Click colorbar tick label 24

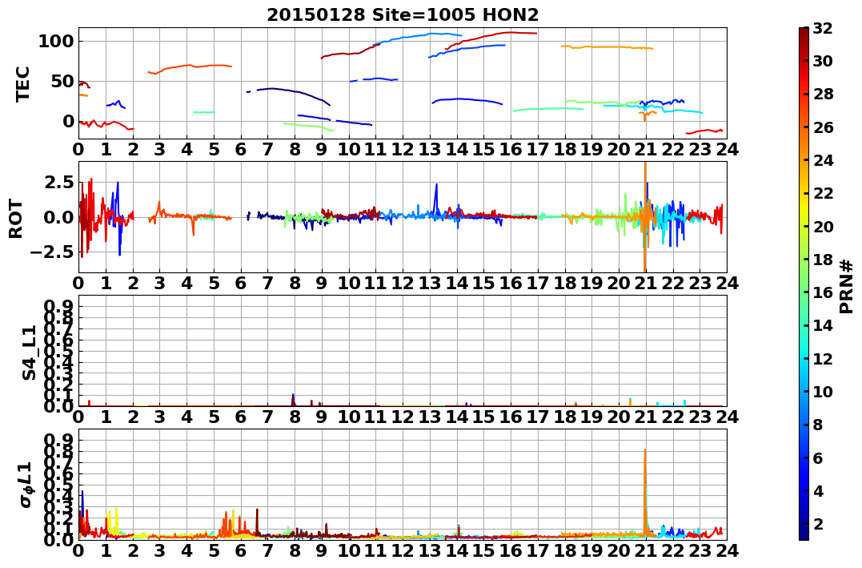coord(823,160)
